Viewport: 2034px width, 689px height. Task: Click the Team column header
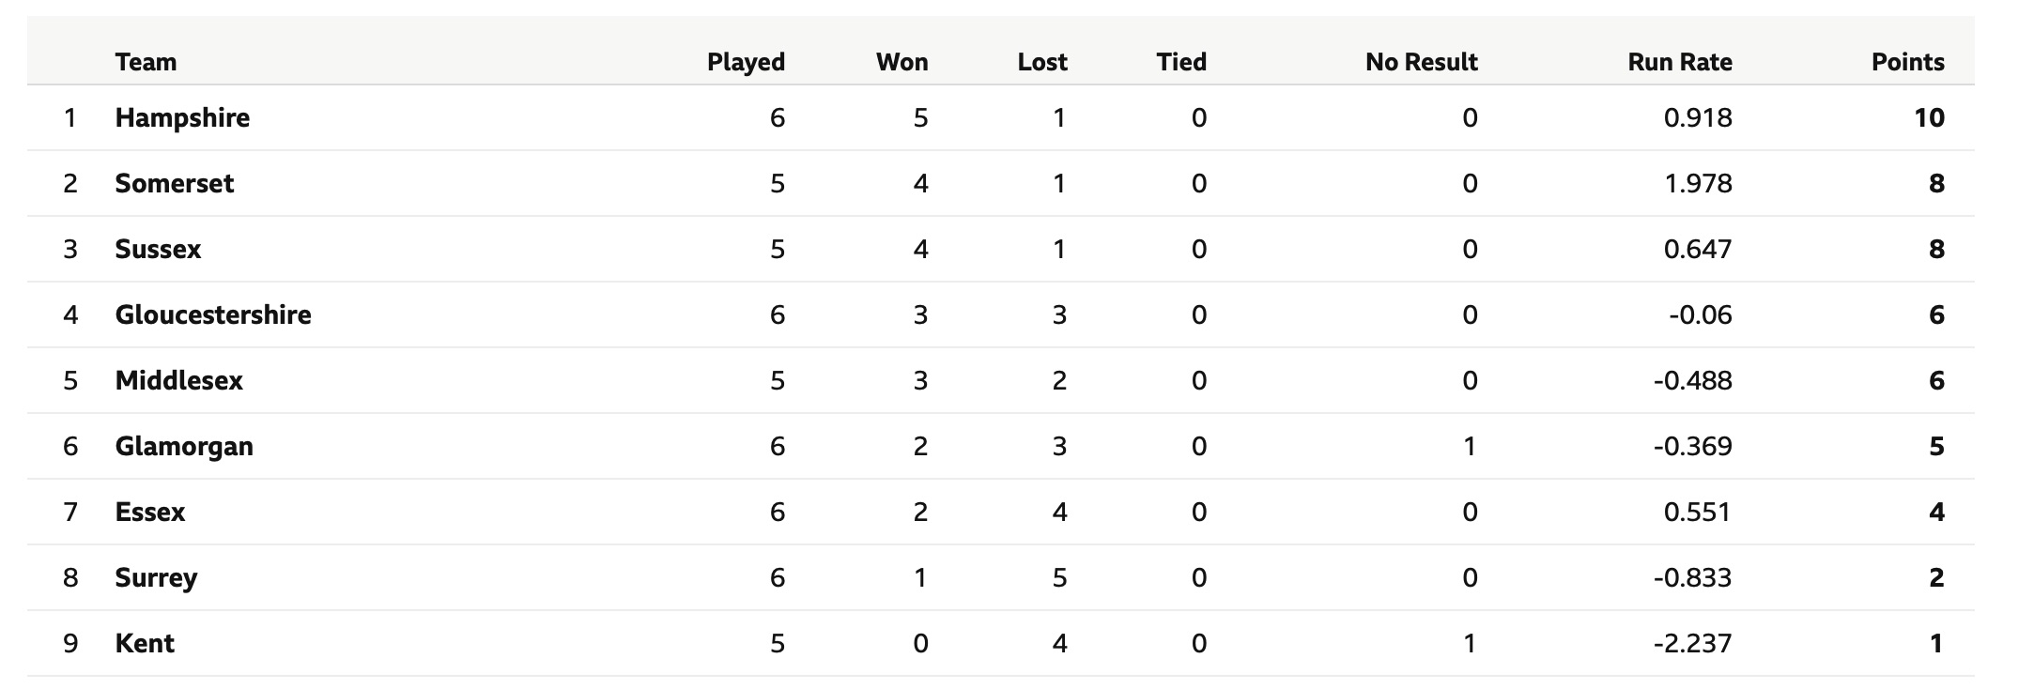146,62
